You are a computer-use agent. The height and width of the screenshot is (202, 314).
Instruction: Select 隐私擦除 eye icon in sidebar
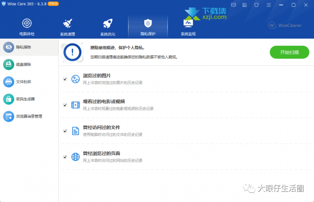(9, 47)
